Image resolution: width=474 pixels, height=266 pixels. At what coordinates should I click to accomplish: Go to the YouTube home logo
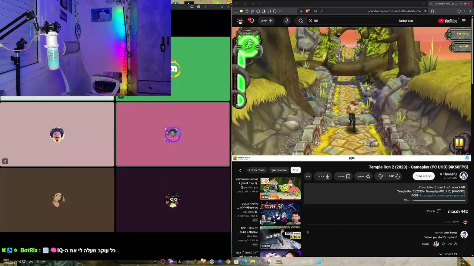tap(448, 21)
